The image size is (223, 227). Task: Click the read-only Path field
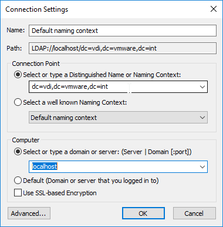[123, 48]
